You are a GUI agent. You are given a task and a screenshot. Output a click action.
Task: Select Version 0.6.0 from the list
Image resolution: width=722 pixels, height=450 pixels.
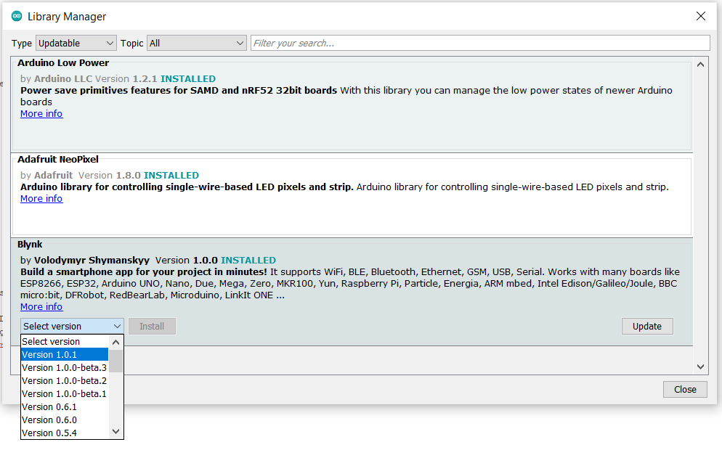65,420
